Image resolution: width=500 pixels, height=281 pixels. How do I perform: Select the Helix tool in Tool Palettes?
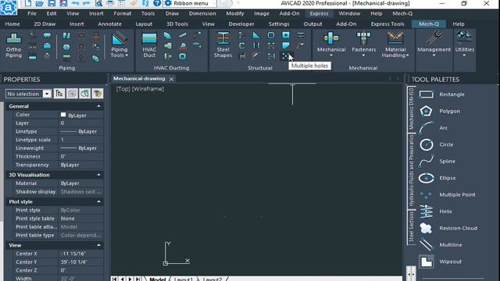[436, 212]
